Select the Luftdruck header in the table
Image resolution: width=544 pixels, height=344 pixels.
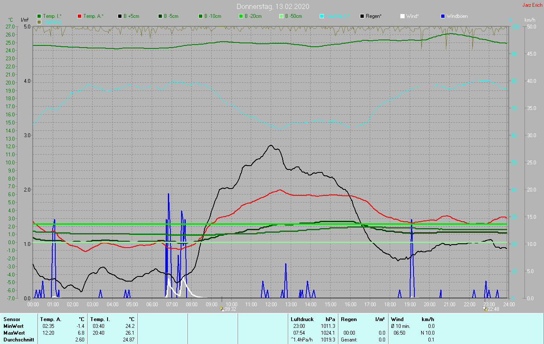click(x=302, y=319)
